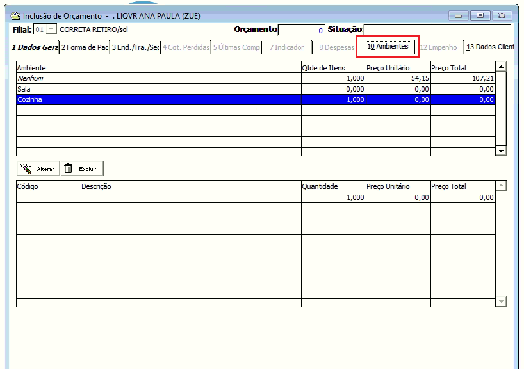Open the 8 Despesas tab
This screenshot has width=524, height=369.
[x=336, y=47]
